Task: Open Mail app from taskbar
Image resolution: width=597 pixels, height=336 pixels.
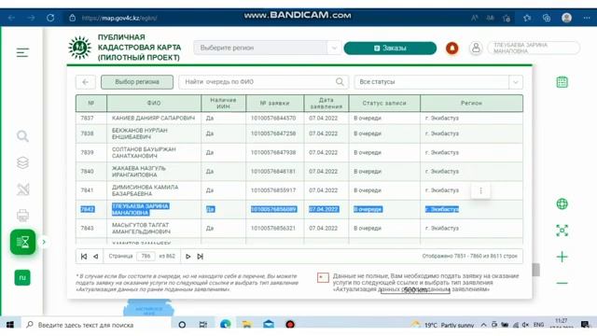Action: pyautogui.click(x=269, y=325)
